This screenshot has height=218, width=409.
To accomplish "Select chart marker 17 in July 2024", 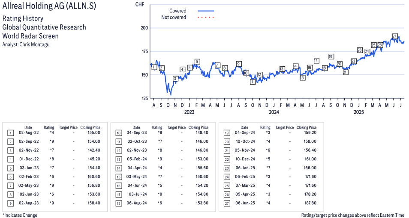I will click(316, 60).
